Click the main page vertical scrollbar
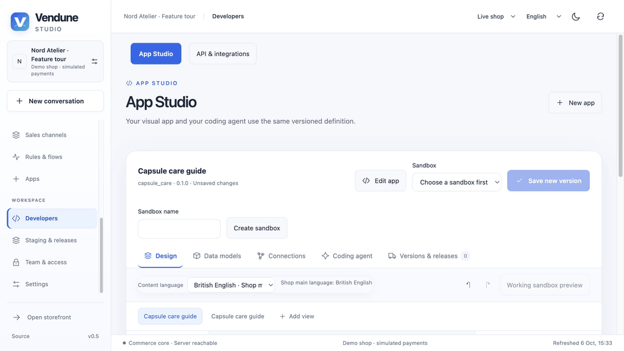 620,106
